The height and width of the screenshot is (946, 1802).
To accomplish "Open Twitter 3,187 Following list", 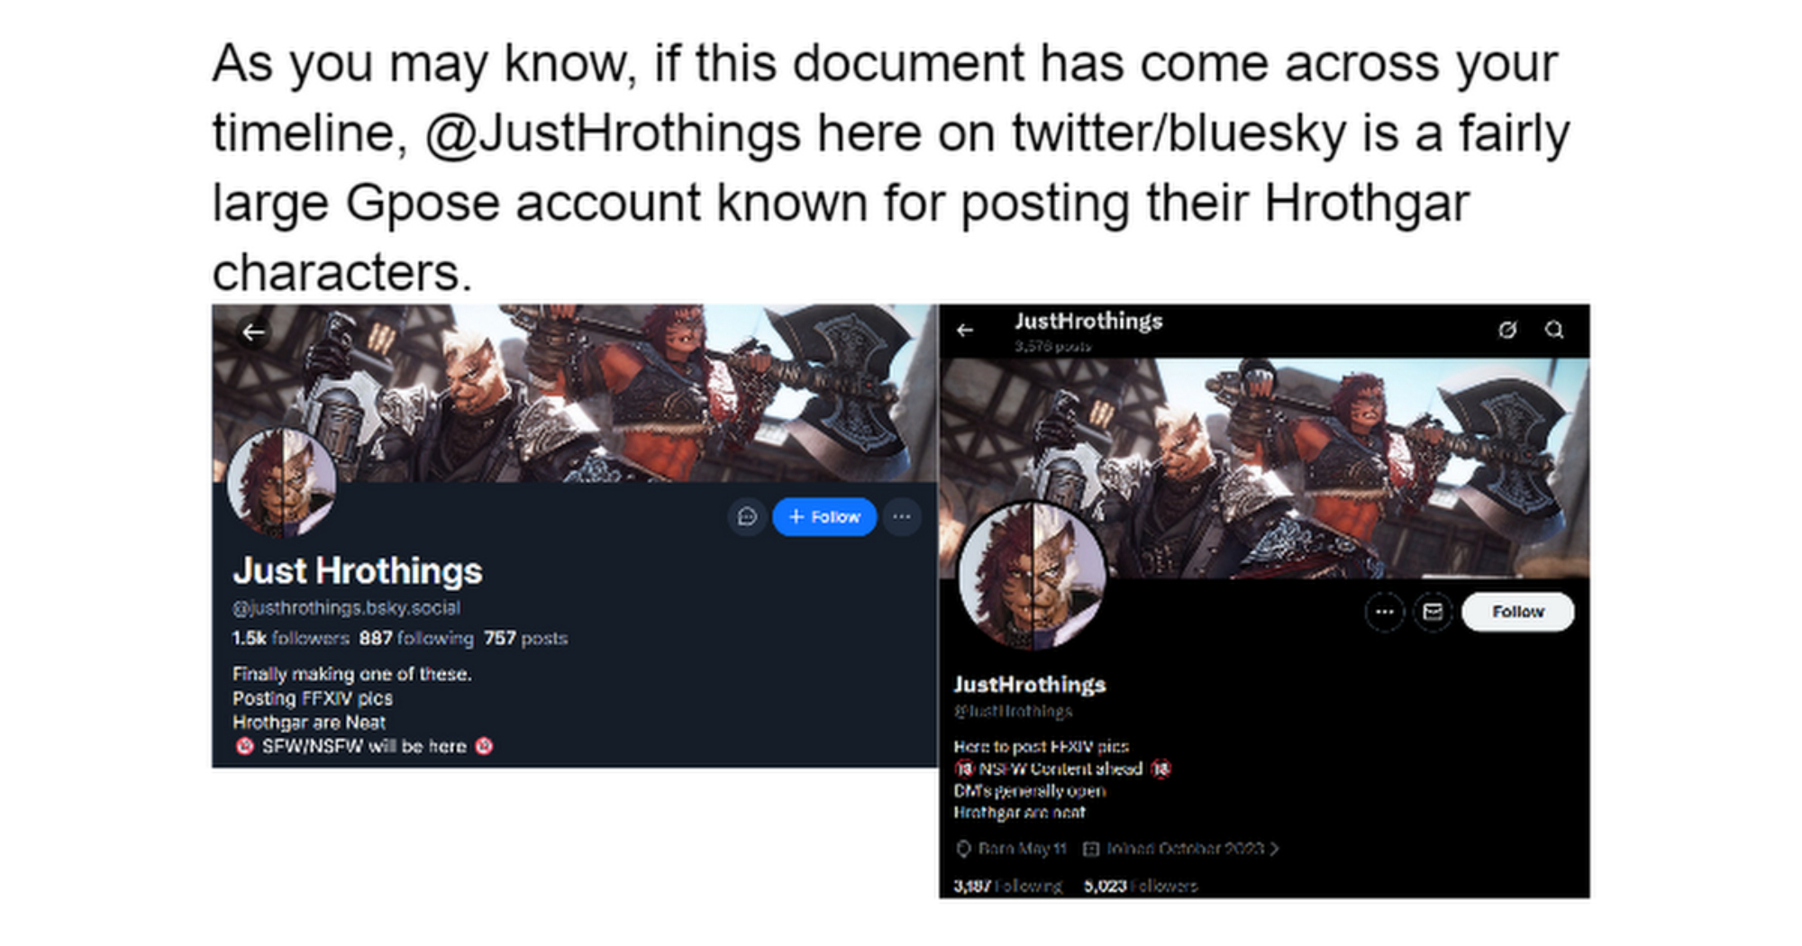I will pyautogui.click(x=1007, y=886).
